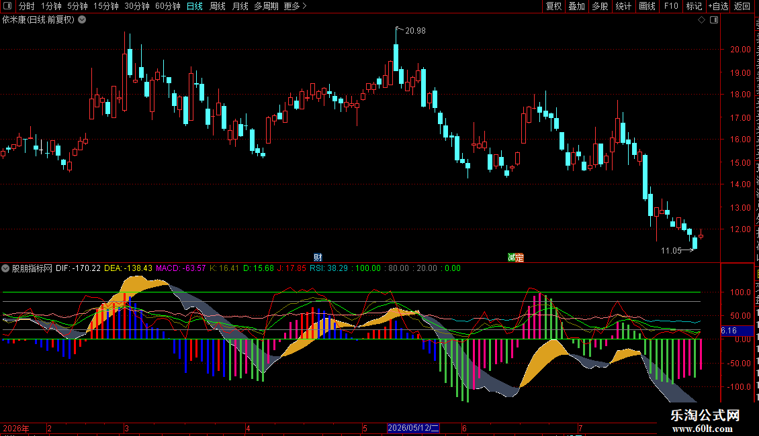Click the 20.00 price axis label
This screenshot has height=436, width=759.
[741, 50]
